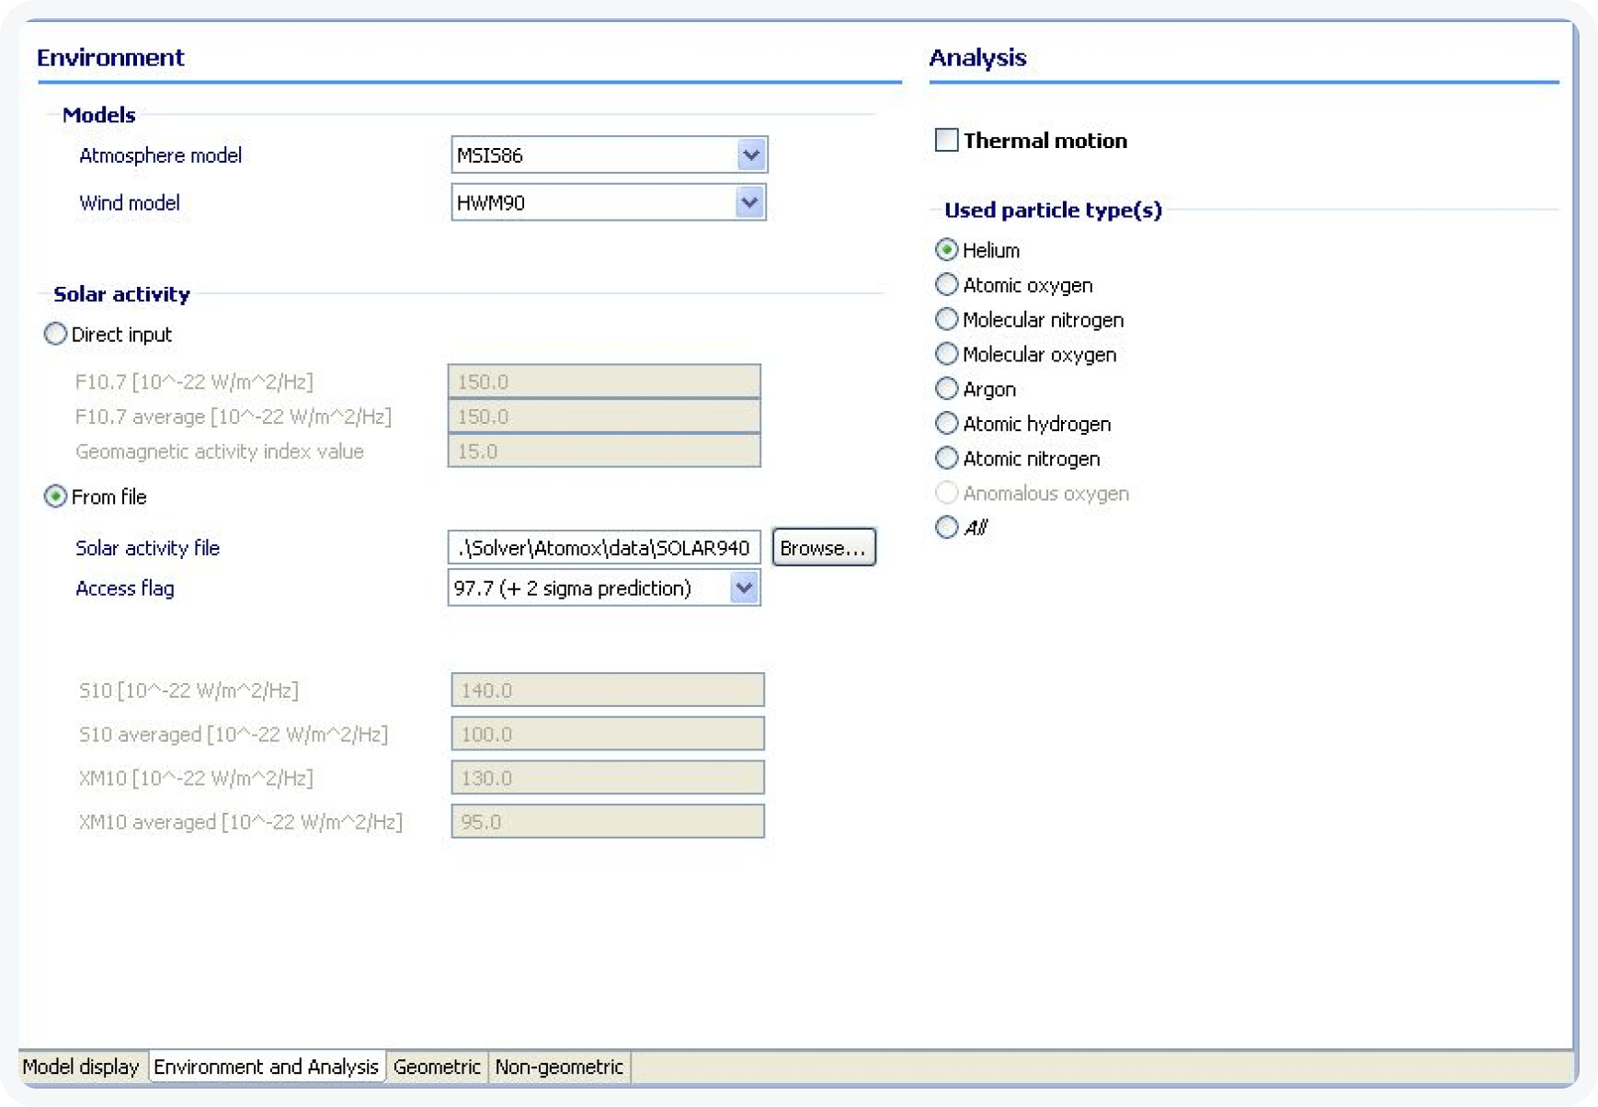Switch to the Model display tab
Screen dimensions: 1598x1107
[x=82, y=1067]
